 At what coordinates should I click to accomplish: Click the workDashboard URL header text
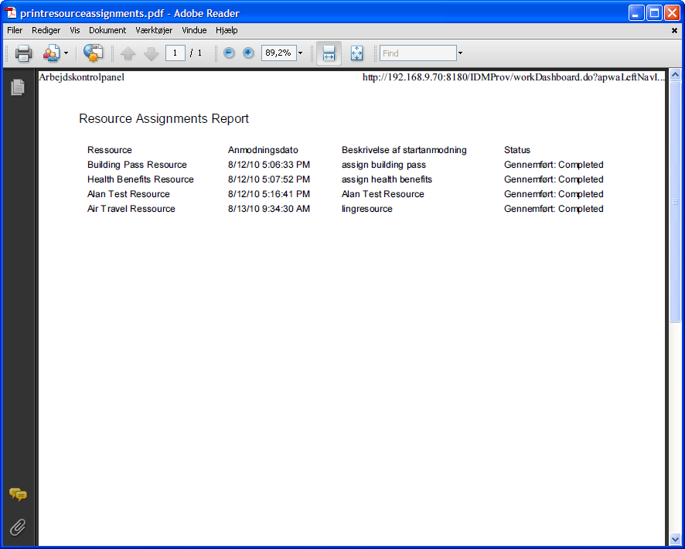pyautogui.click(x=513, y=77)
